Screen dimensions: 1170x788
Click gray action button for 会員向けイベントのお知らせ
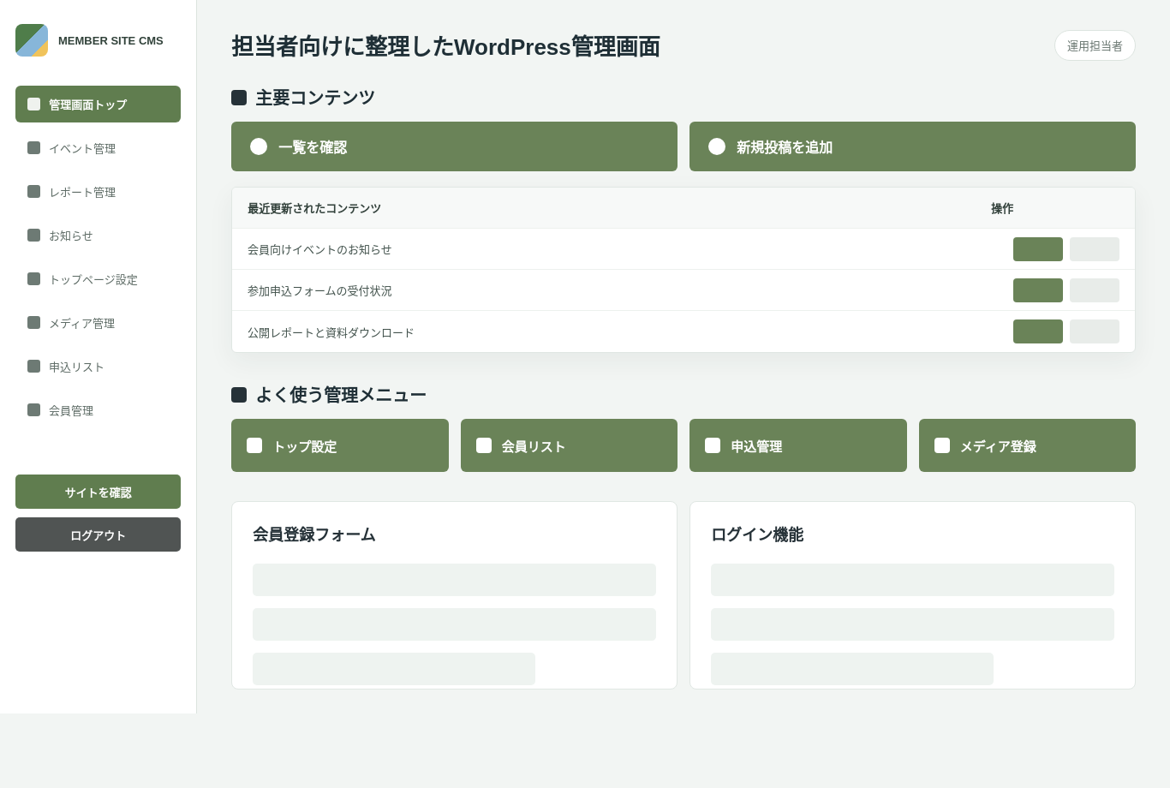tap(1095, 249)
